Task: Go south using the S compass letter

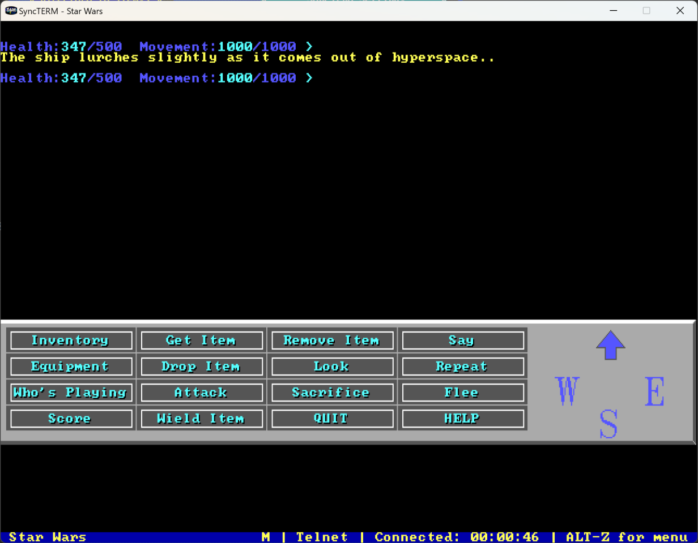Action: pos(608,424)
